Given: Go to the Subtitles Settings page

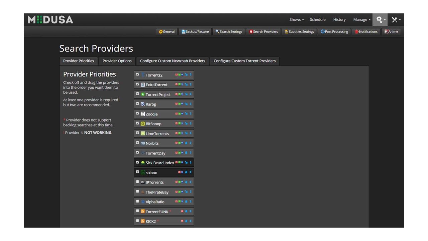Looking at the screenshot, I should pos(299,32).
